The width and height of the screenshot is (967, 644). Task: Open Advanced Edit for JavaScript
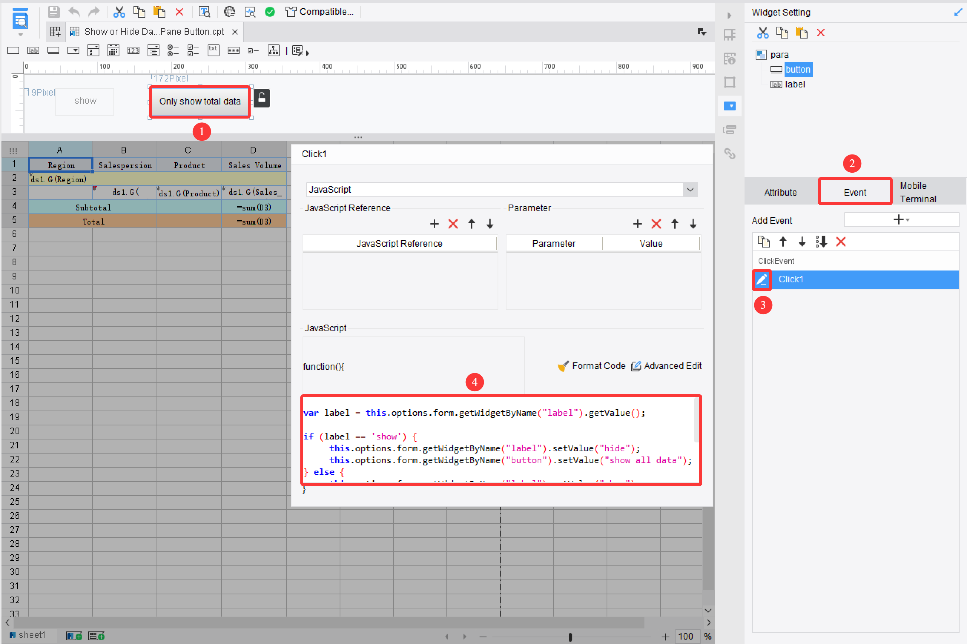[666, 366]
